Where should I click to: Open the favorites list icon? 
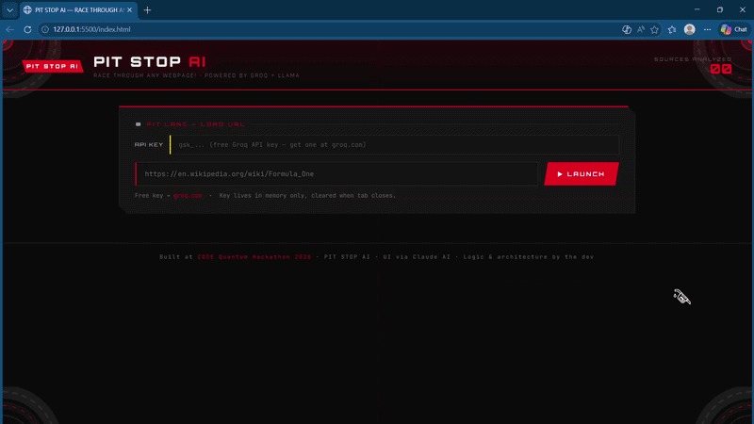tap(672, 29)
